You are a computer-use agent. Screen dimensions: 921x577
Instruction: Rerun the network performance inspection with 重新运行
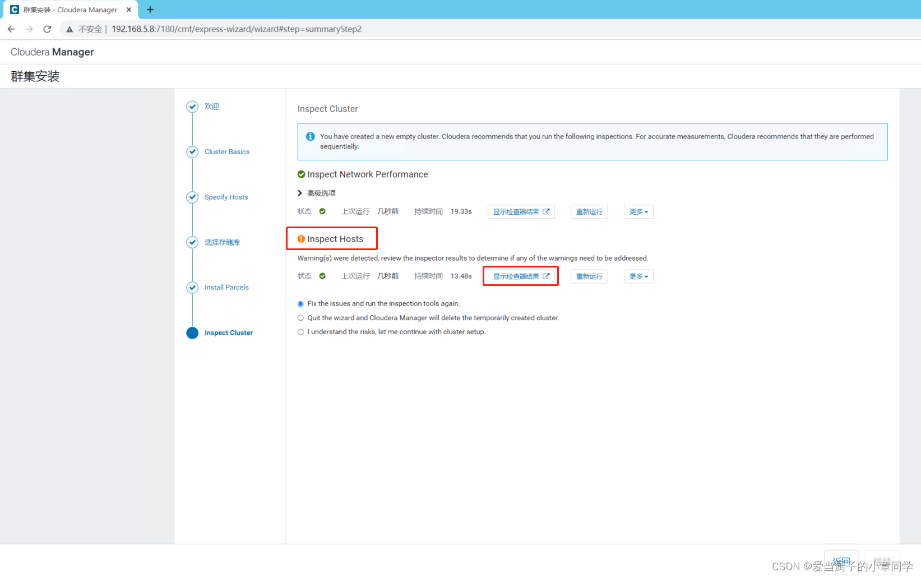coord(589,212)
